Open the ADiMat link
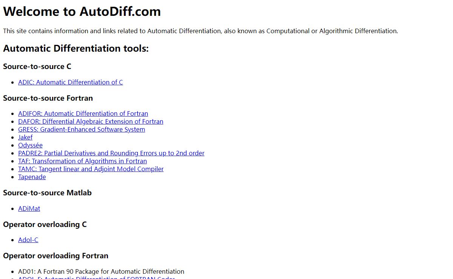The image size is (453, 279). point(29,208)
